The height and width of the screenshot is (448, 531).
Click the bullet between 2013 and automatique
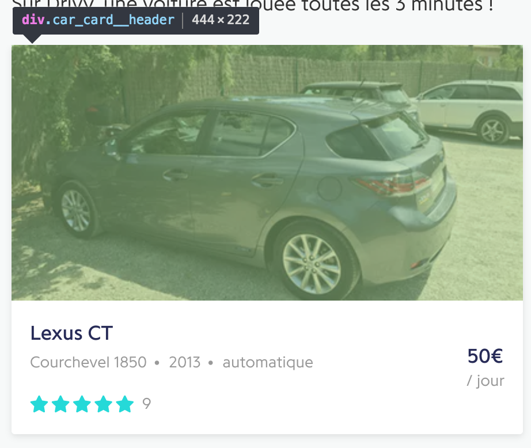(x=211, y=363)
